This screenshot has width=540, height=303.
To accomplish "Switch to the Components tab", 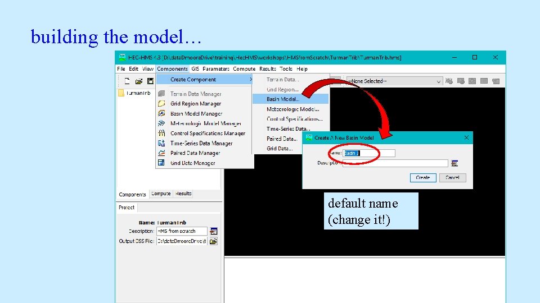I will (x=133, y=195).
